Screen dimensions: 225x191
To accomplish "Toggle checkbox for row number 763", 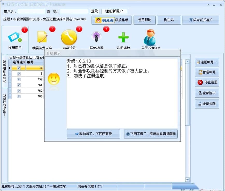I will (19, 97).
